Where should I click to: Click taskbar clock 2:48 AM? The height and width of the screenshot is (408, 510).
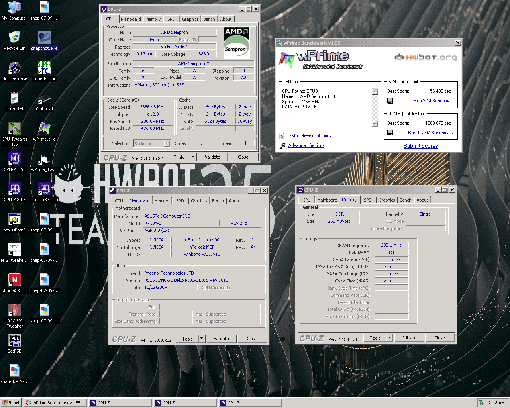pyautogui.click(x=496, y=403)
